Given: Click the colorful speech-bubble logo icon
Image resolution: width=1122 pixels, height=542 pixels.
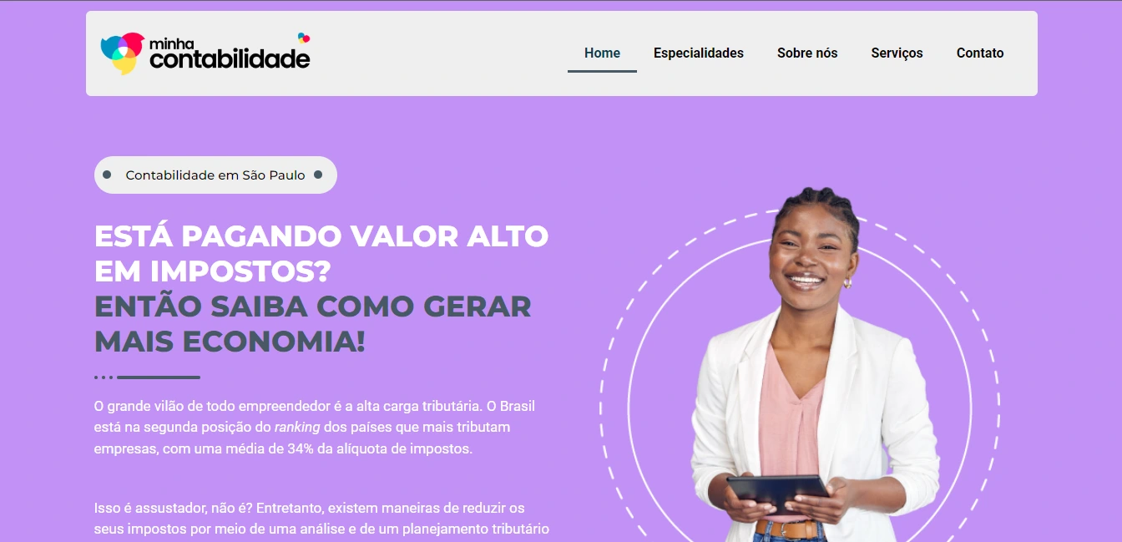Looking at the screenshot, I should [x=122, y=53].
